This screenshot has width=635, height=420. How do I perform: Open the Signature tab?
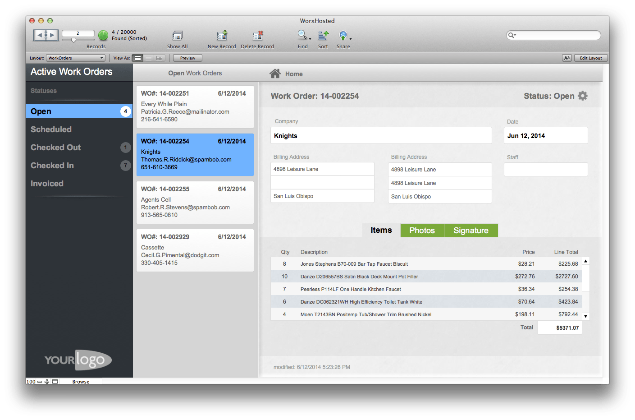pos(471,230)
